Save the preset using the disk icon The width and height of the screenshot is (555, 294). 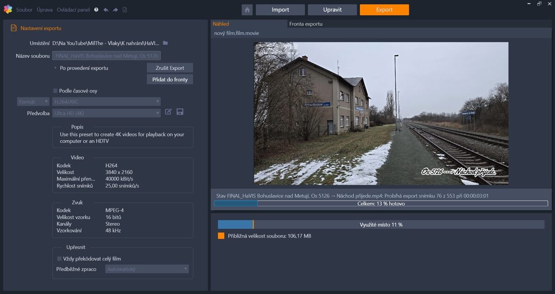pos(180,112)
